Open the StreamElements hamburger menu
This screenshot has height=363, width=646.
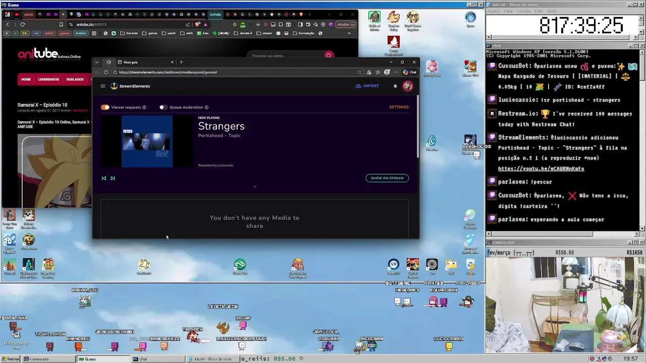[x=102, y=86]
